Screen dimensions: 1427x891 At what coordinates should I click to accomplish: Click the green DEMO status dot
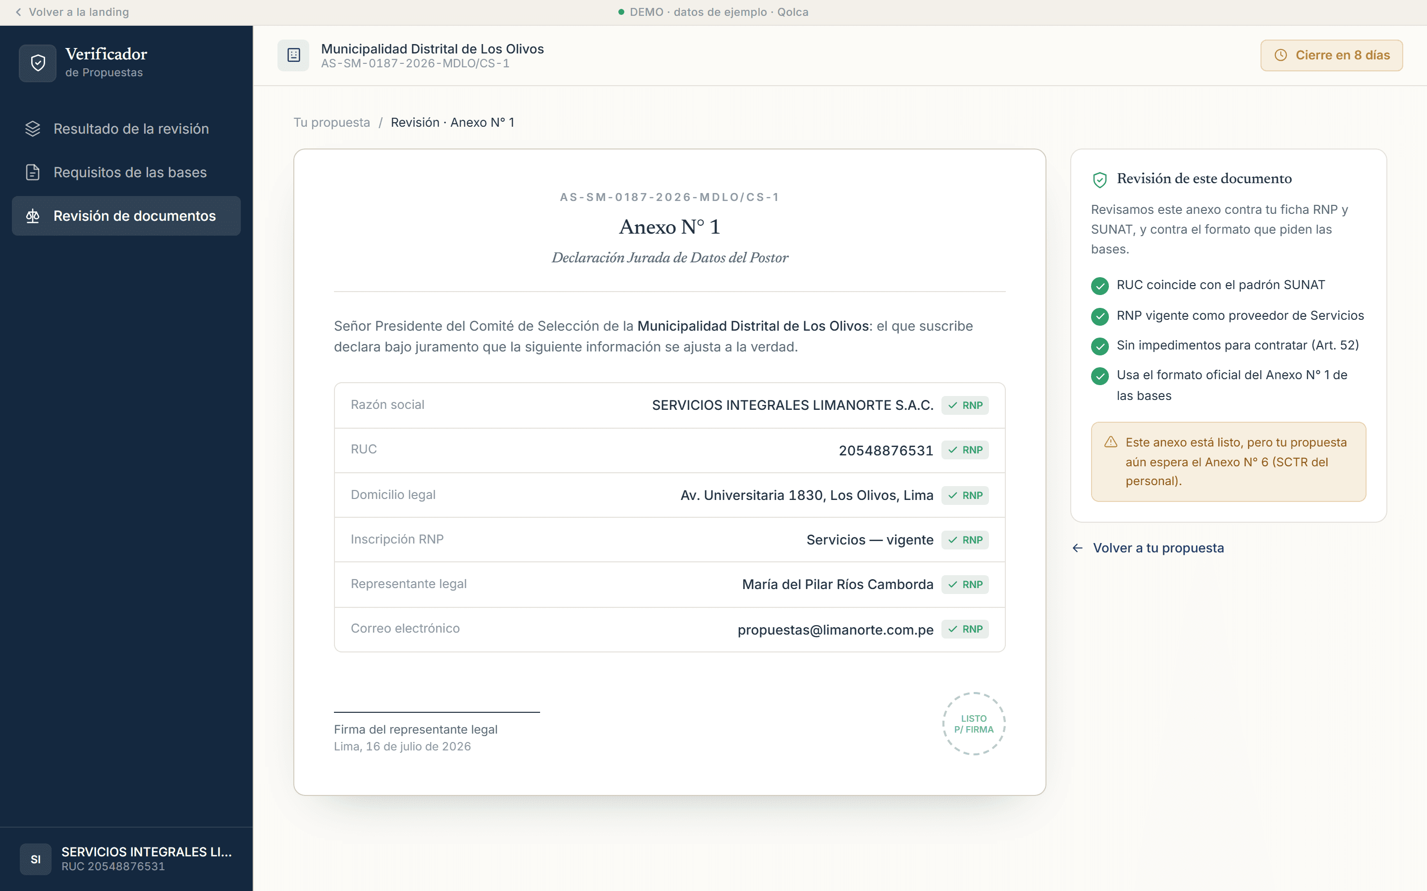(621, 12)
